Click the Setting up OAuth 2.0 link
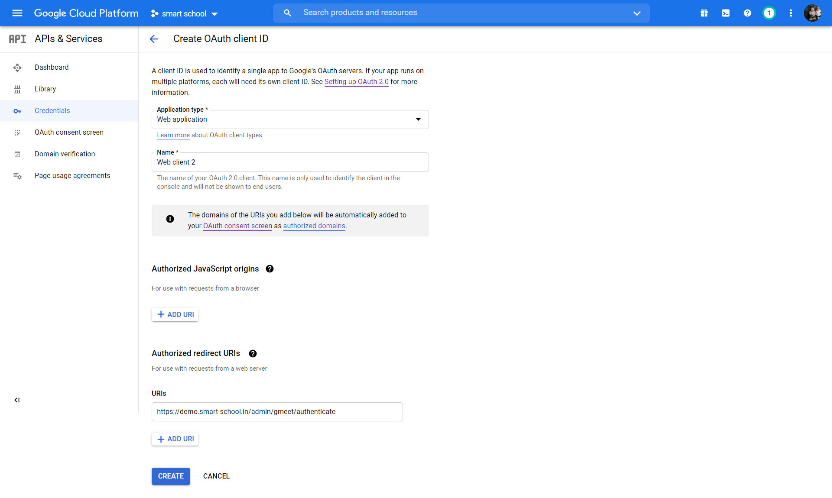Viewport: 832px width, 498px height. tap(356, 82)
